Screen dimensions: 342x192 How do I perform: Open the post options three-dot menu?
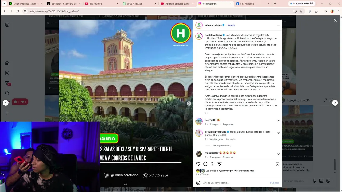pyautogui.click(x=278, y=25)
